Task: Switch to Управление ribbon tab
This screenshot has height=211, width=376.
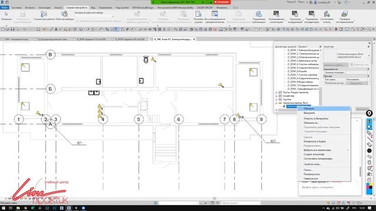Action: (105, 8)
